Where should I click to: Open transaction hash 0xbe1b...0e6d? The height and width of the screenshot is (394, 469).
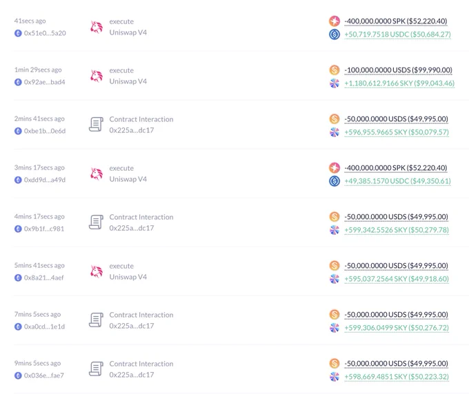coord(45,131)
